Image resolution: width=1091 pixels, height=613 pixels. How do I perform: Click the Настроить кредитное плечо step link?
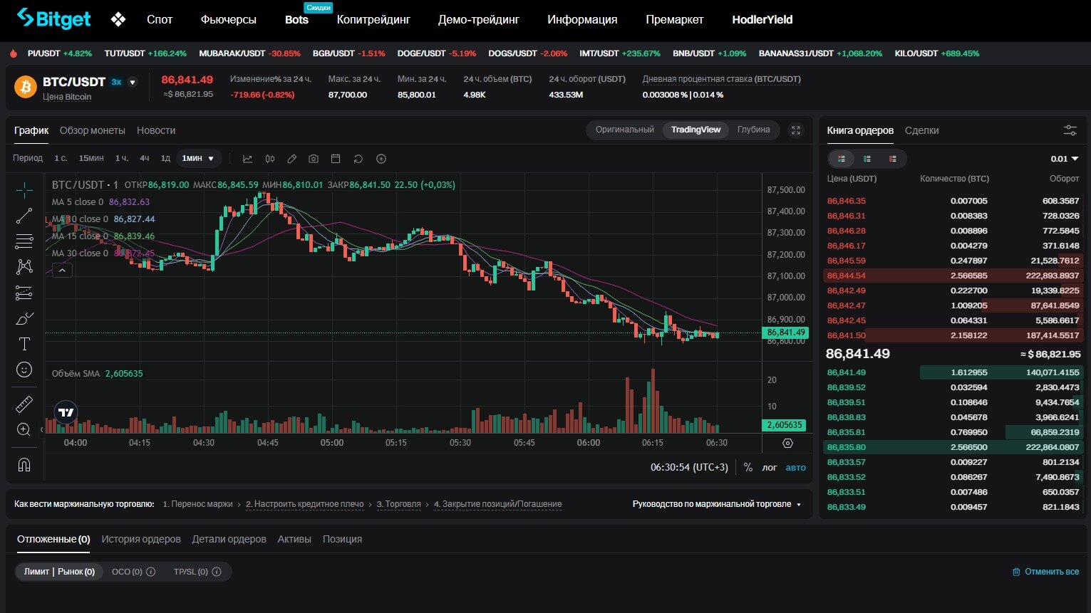305,504
